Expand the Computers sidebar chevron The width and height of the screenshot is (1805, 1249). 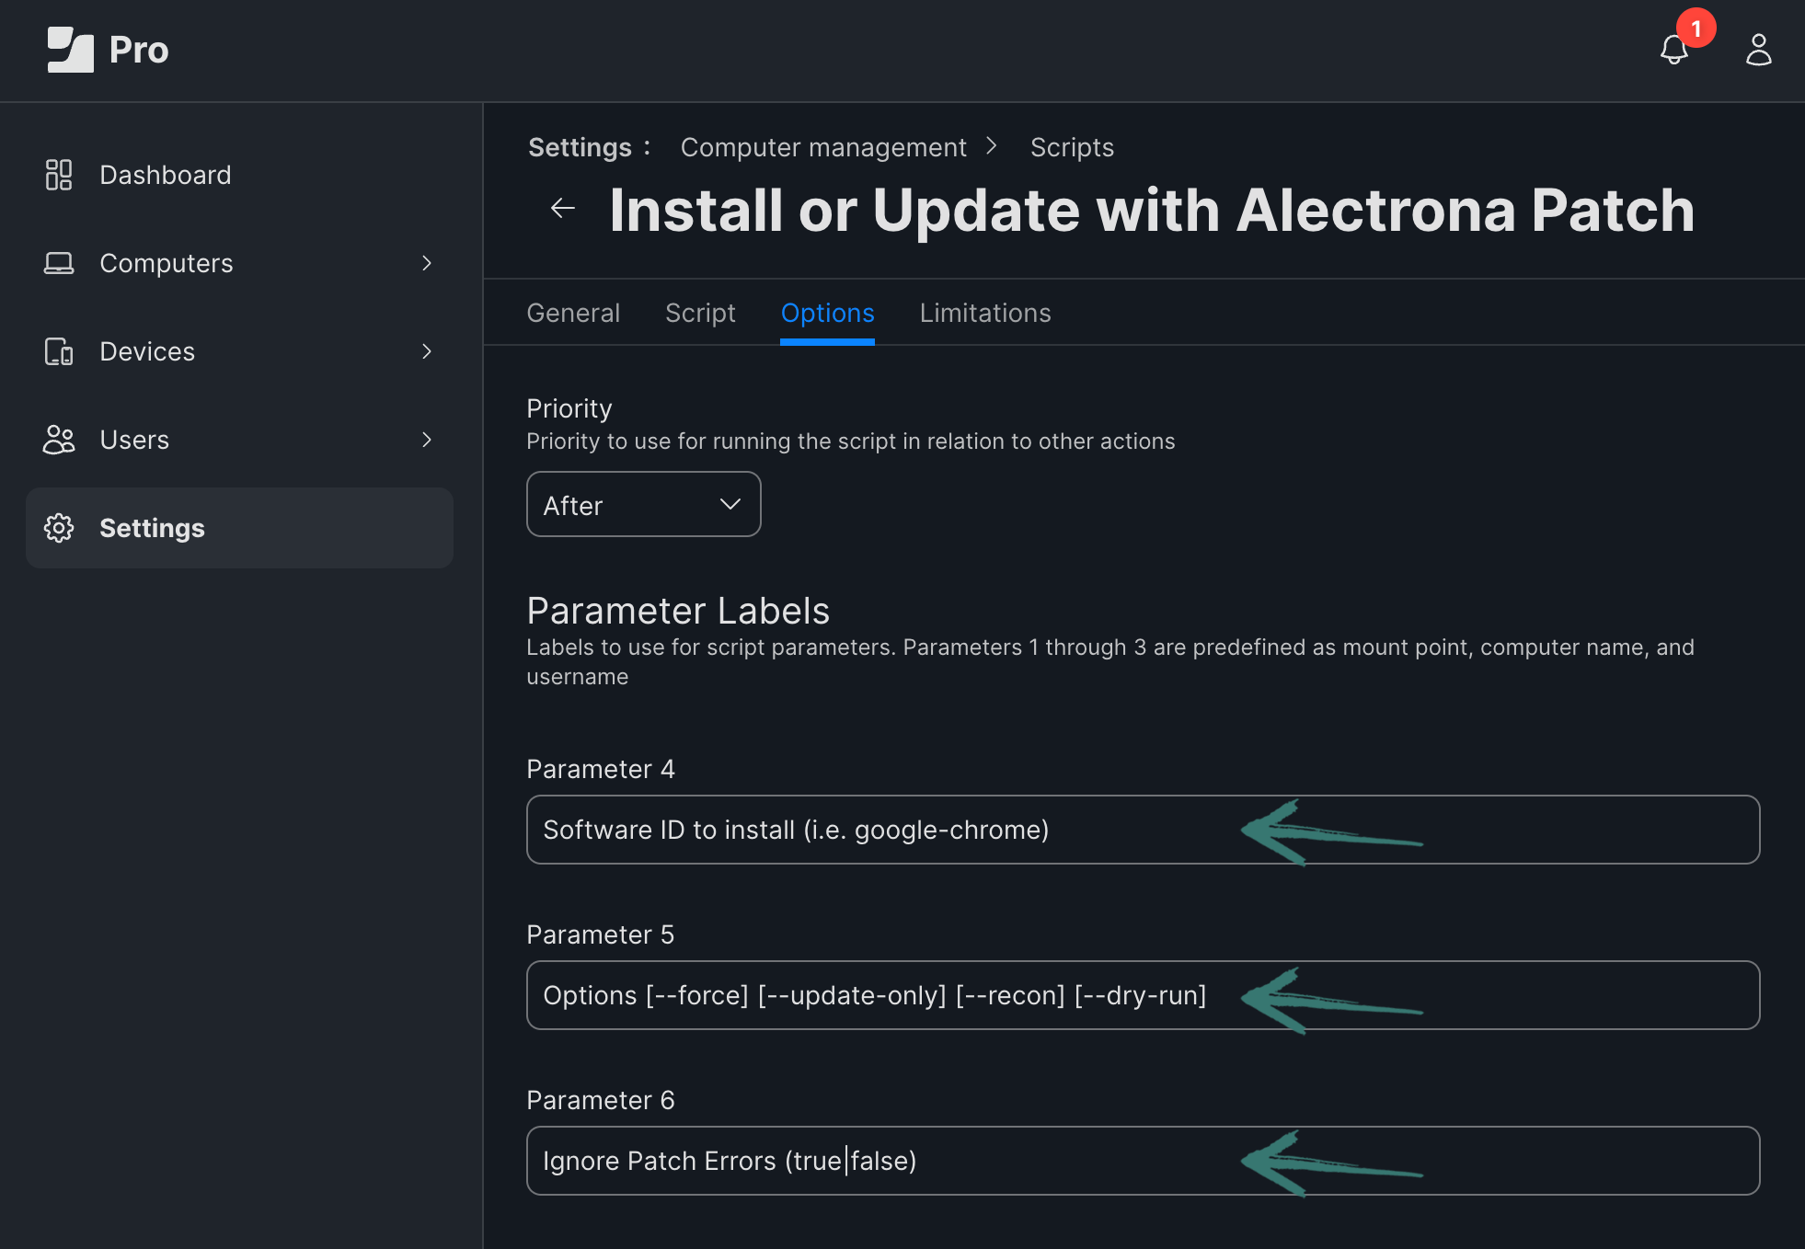coord(426,263)
